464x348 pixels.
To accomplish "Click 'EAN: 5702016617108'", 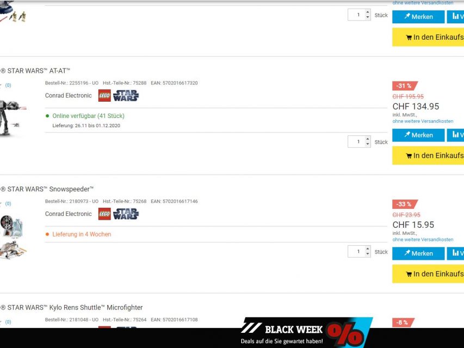I will [x=174, y=320].
